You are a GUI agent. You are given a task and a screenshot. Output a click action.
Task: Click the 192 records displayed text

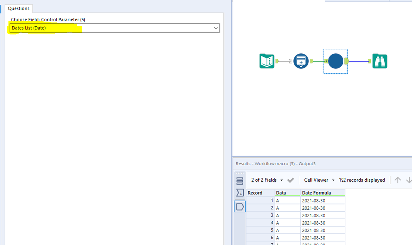[x=361, y=180]
